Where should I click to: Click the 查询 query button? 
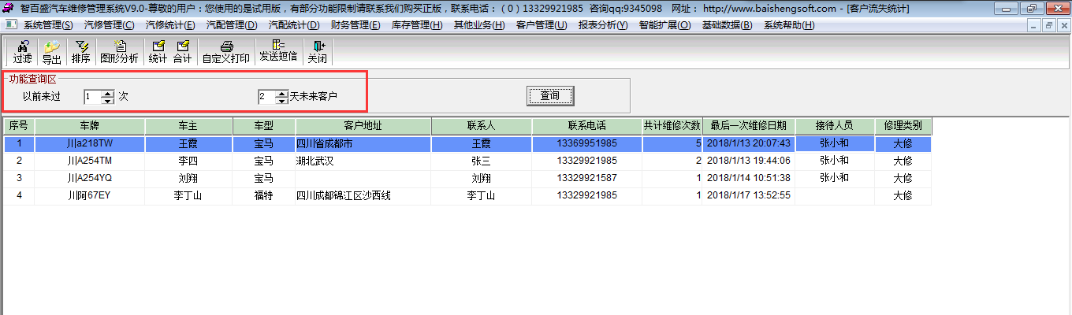(x=549, y=96)
